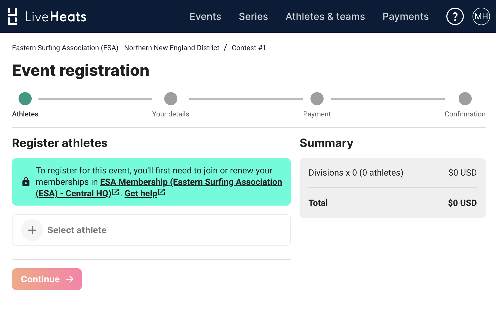Click the Select athlete field
The image size is (496, 313).
point(151,230)
